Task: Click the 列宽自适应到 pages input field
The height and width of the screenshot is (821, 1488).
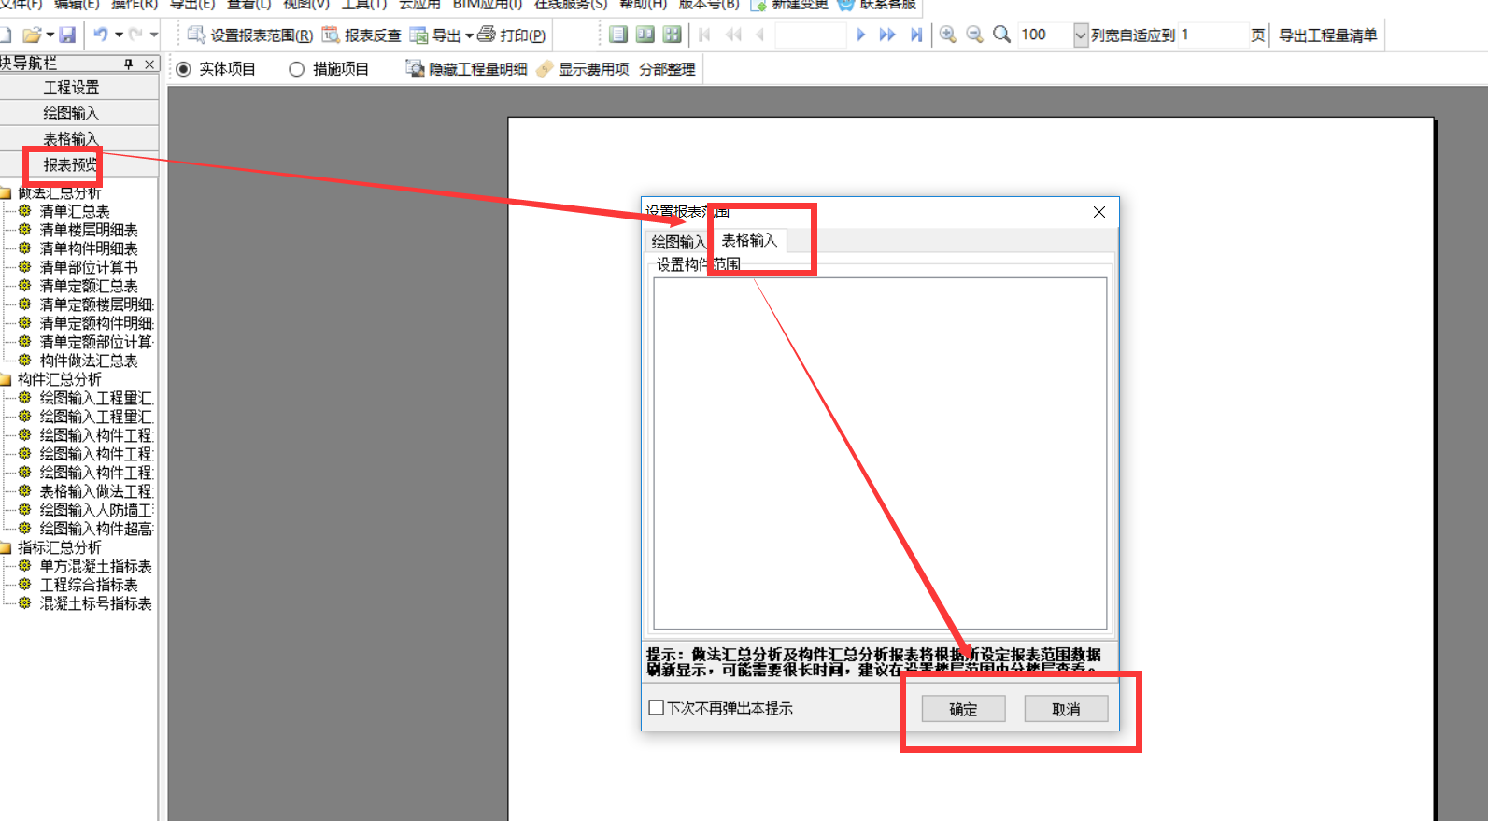Action: pyautogui.click(x=1212, y=35)
